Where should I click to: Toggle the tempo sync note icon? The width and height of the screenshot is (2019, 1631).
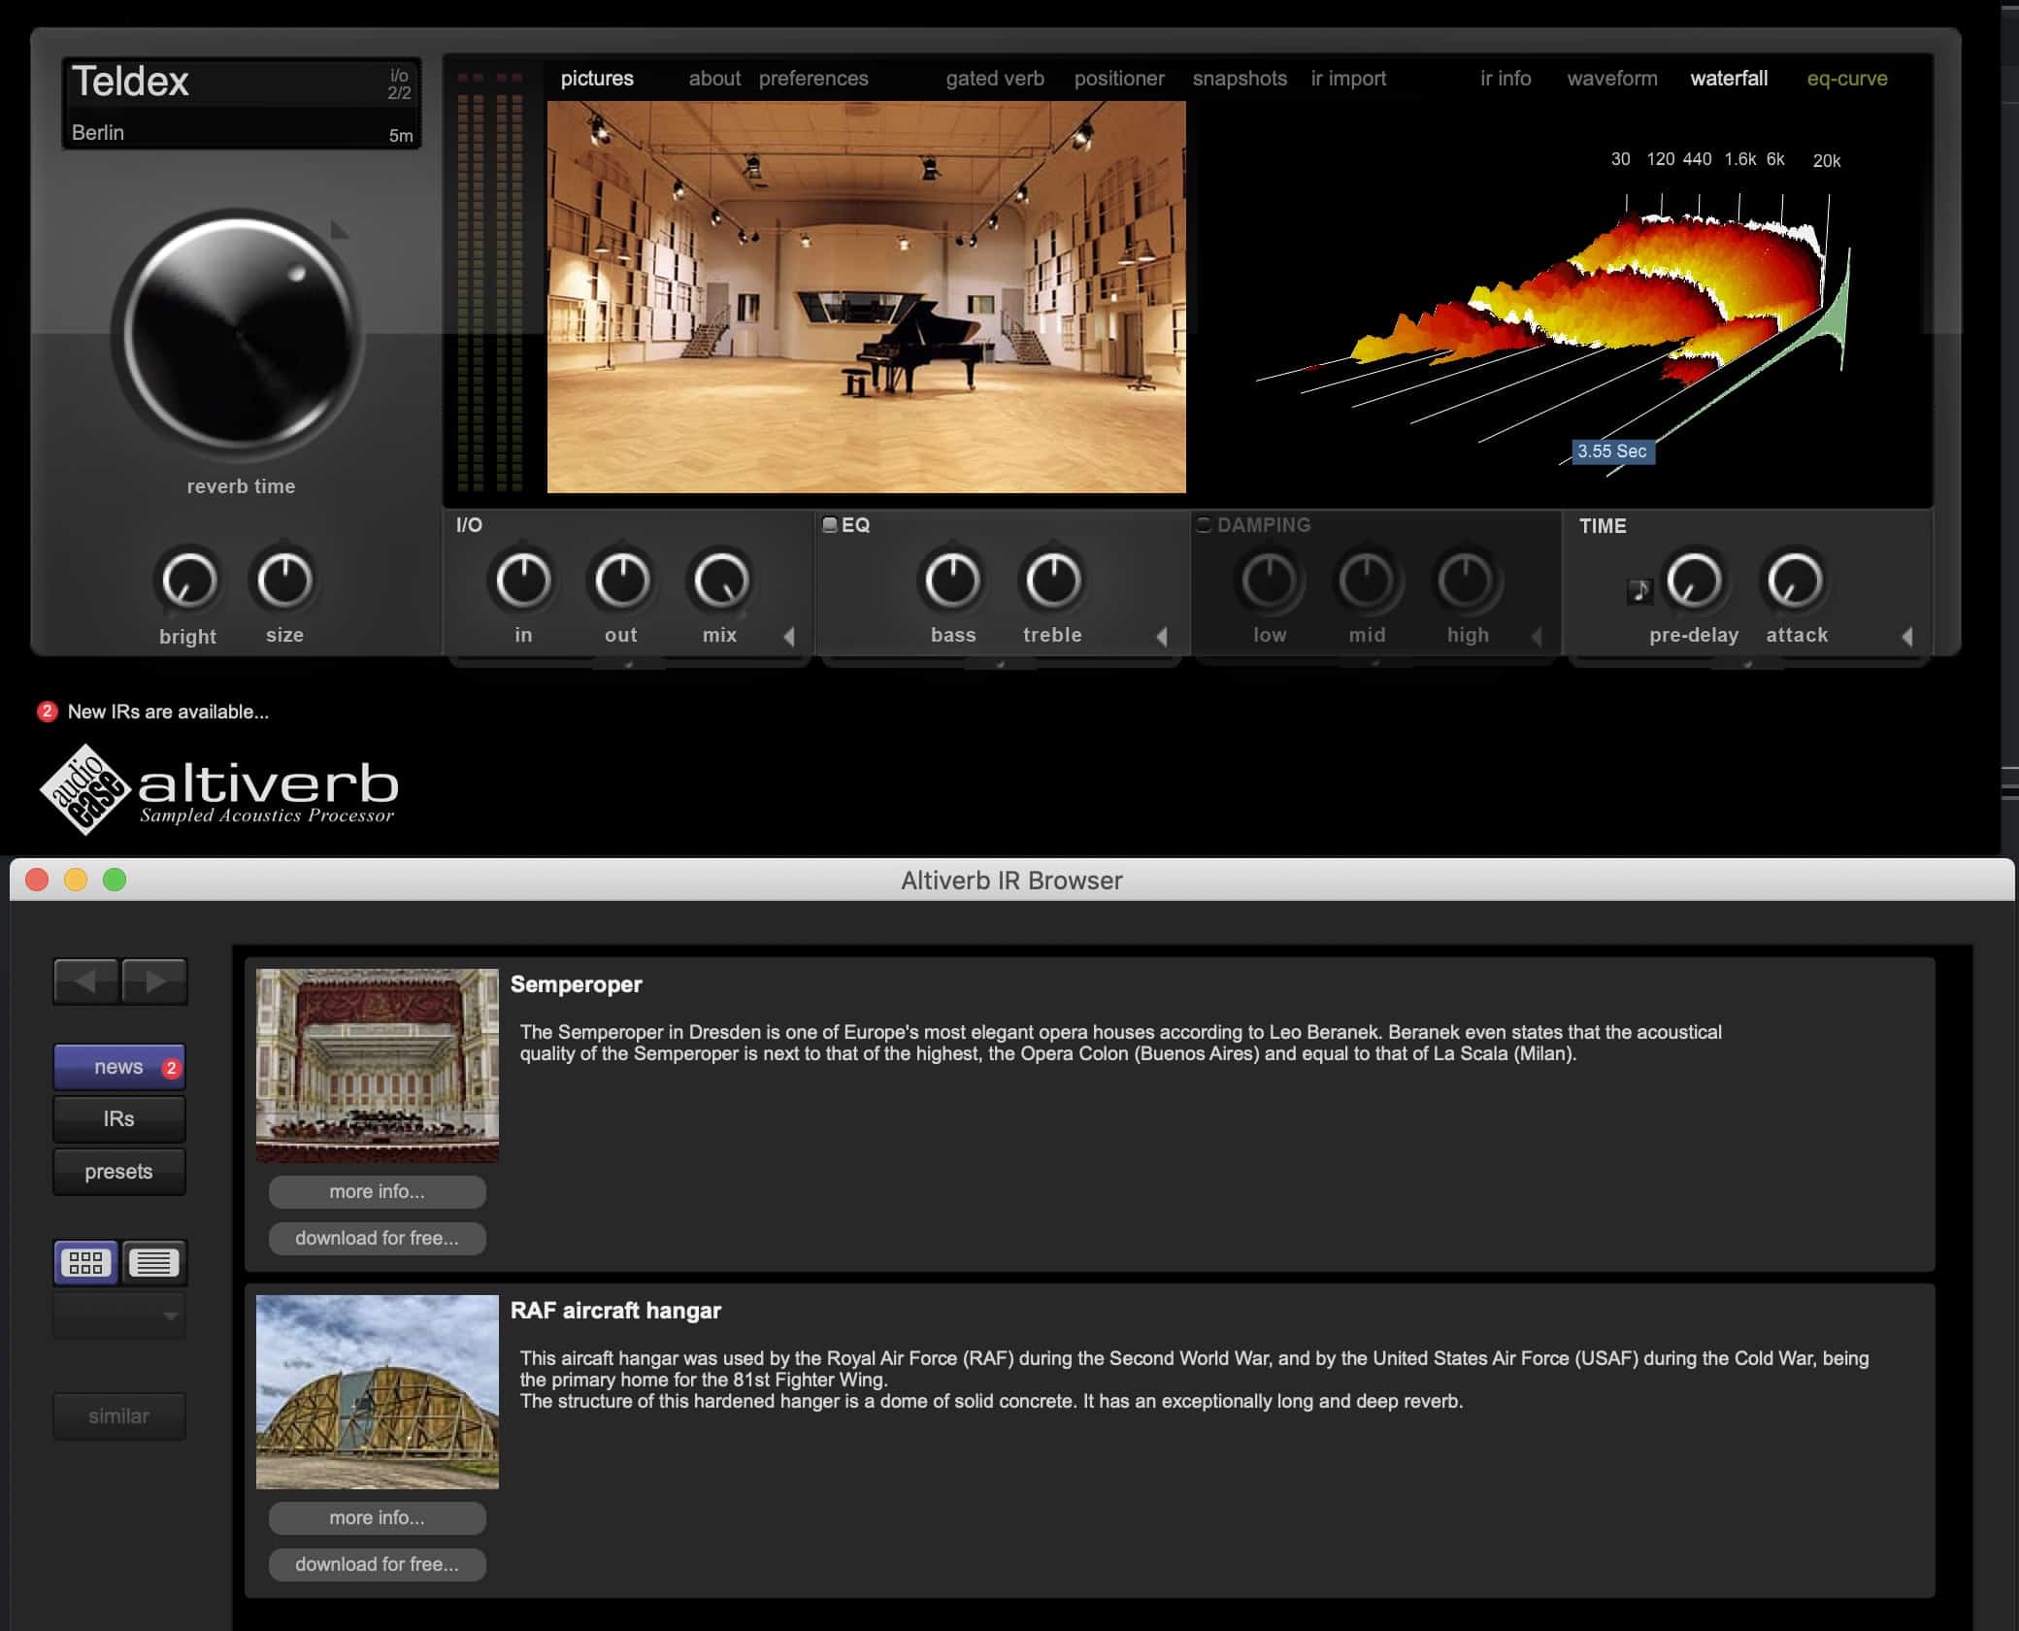pyautogui.click(x=1639, y=590)
